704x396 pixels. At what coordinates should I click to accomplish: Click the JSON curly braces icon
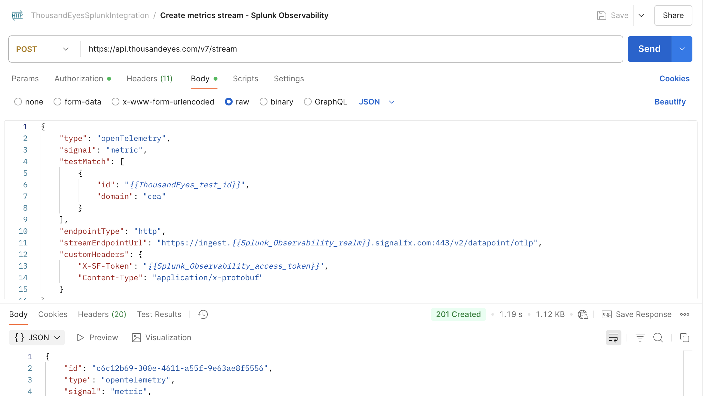click(19, 338)
